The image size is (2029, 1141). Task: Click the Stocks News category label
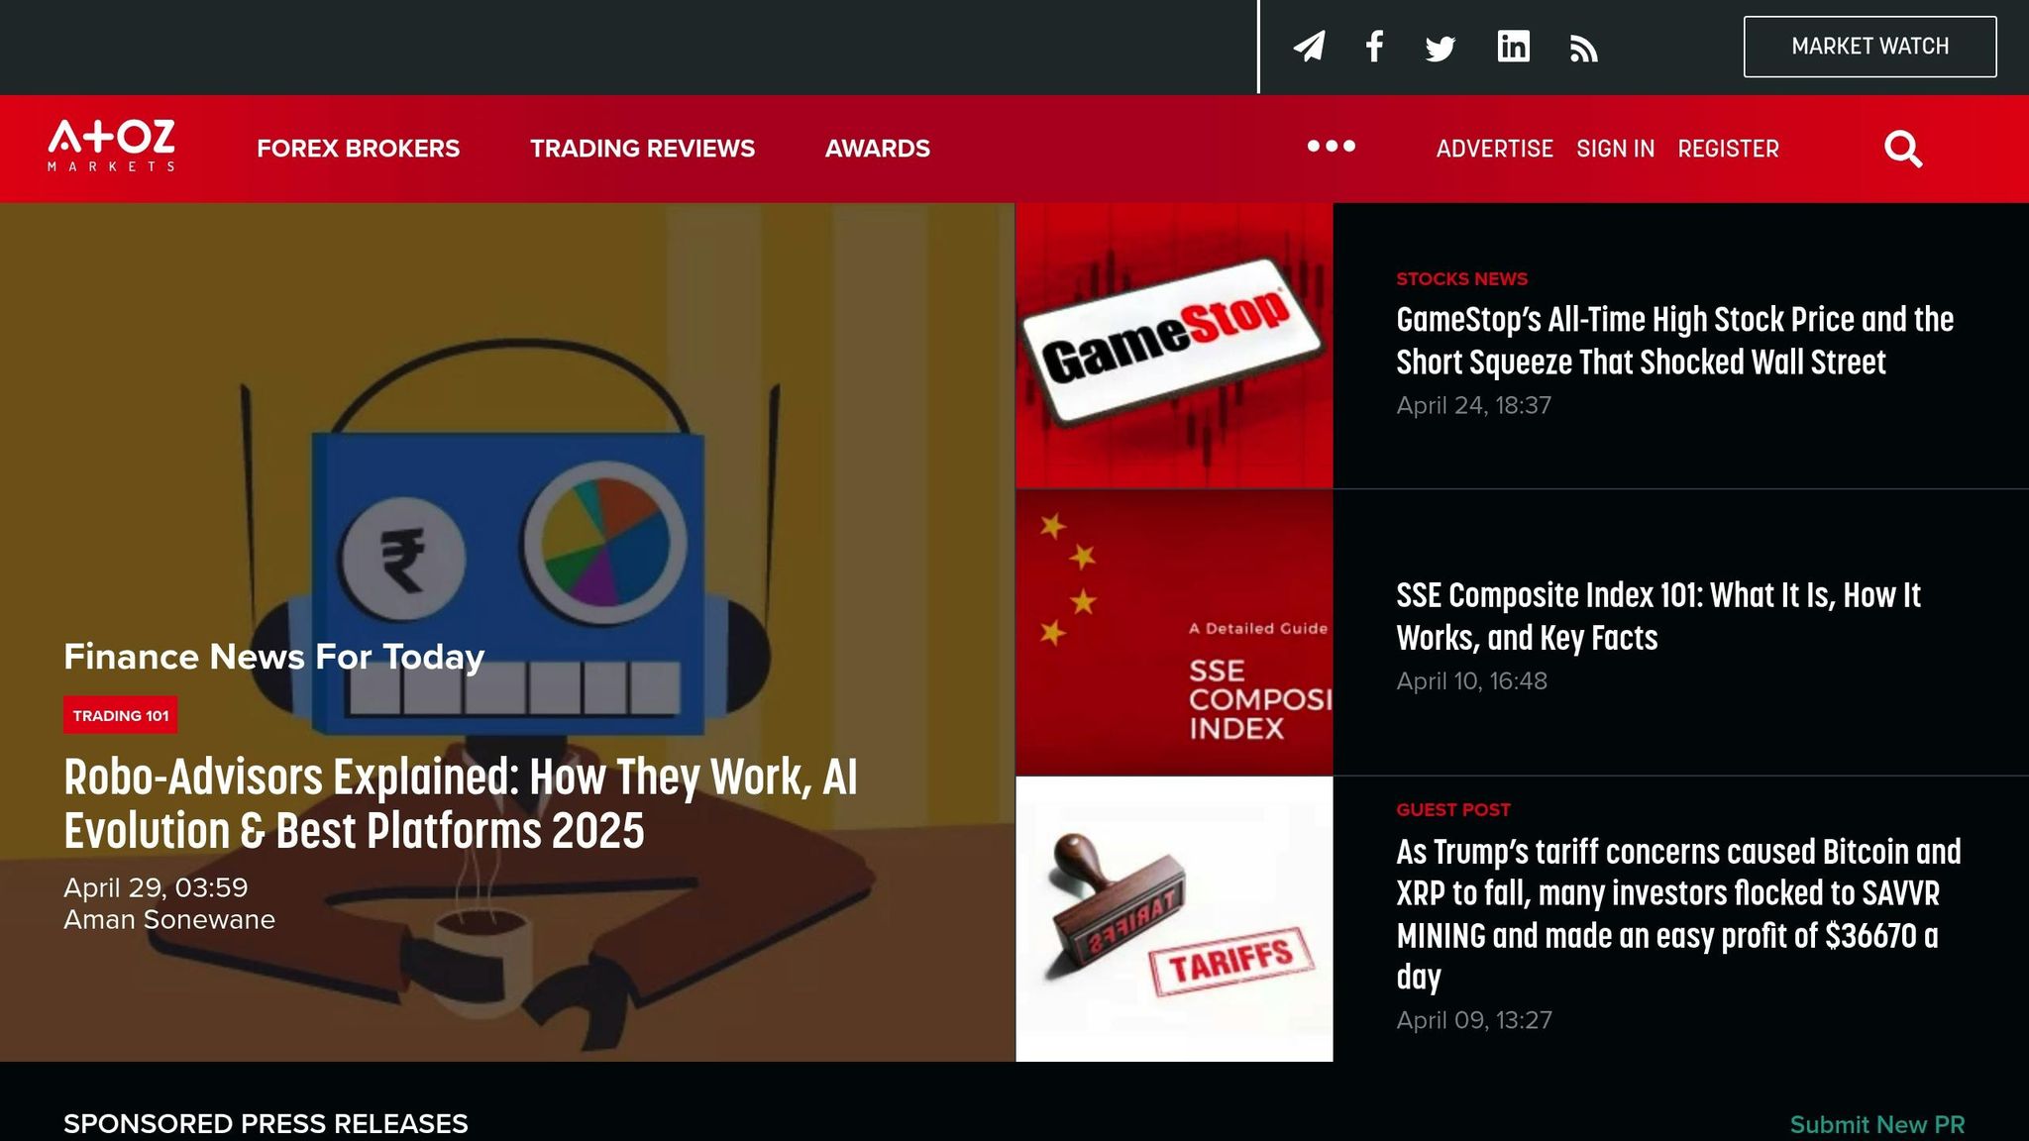point(1461,279)
